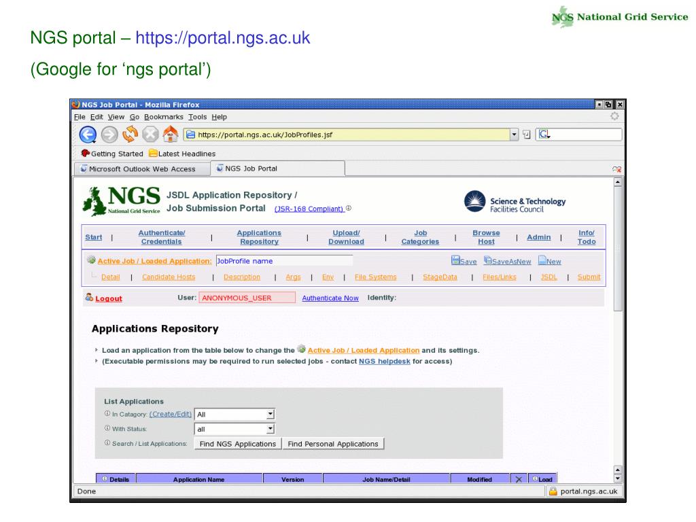This screenshot has height=522, width=696.
Task: Open the Bookmarks menu
Action: click(x=163, y=117)
